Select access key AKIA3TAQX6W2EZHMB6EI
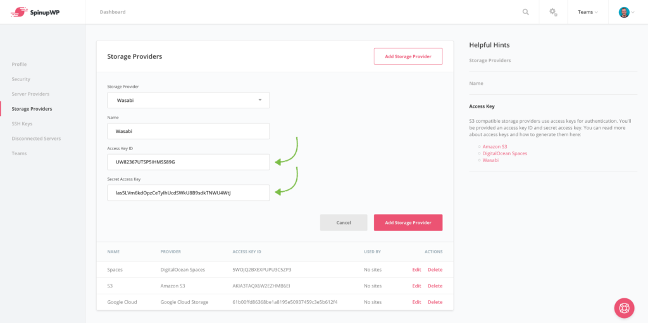Image resolution: width=648 pixels, height=323 pixels. pyautogui.click(x=261, y=286)
